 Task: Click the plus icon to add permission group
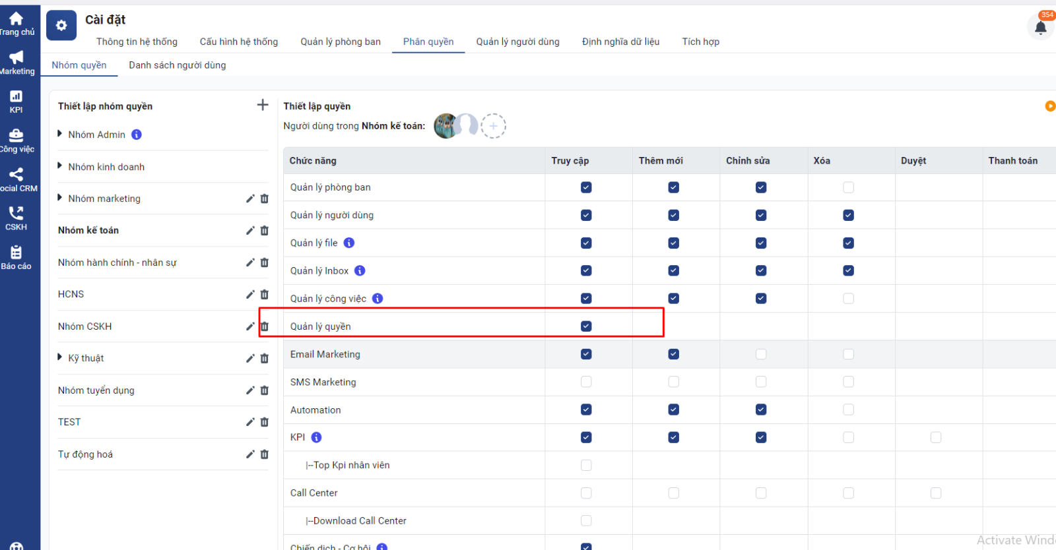[263, 106]
